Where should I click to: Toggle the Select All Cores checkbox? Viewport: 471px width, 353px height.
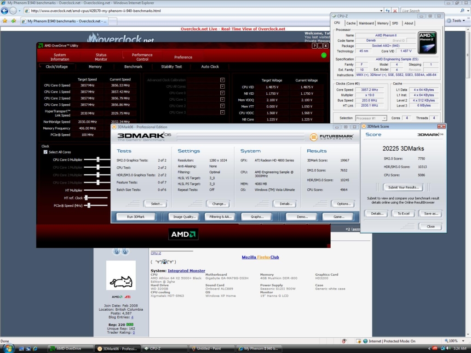click(46, 152)
